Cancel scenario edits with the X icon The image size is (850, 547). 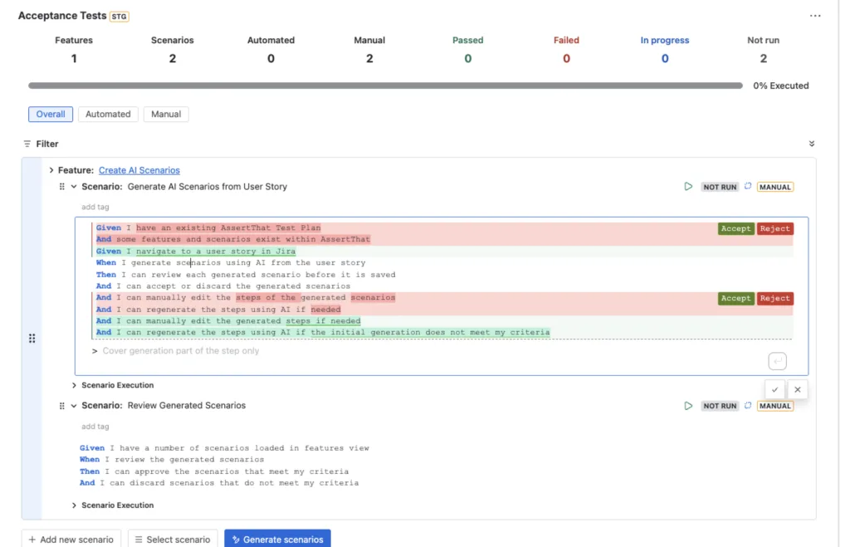tap(797, 388)
